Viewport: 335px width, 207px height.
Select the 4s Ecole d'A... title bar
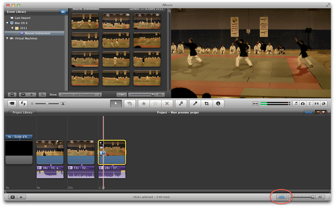point(19,137)
